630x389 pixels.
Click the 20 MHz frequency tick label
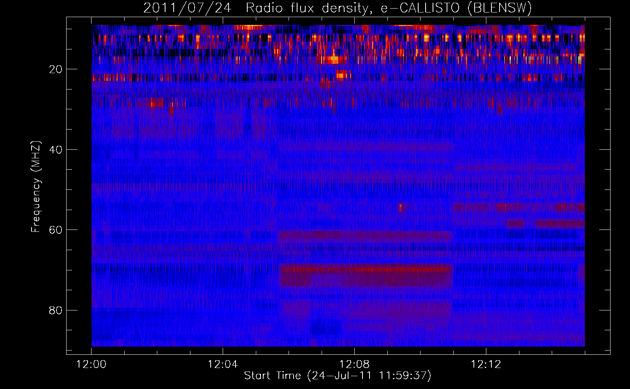56,69
